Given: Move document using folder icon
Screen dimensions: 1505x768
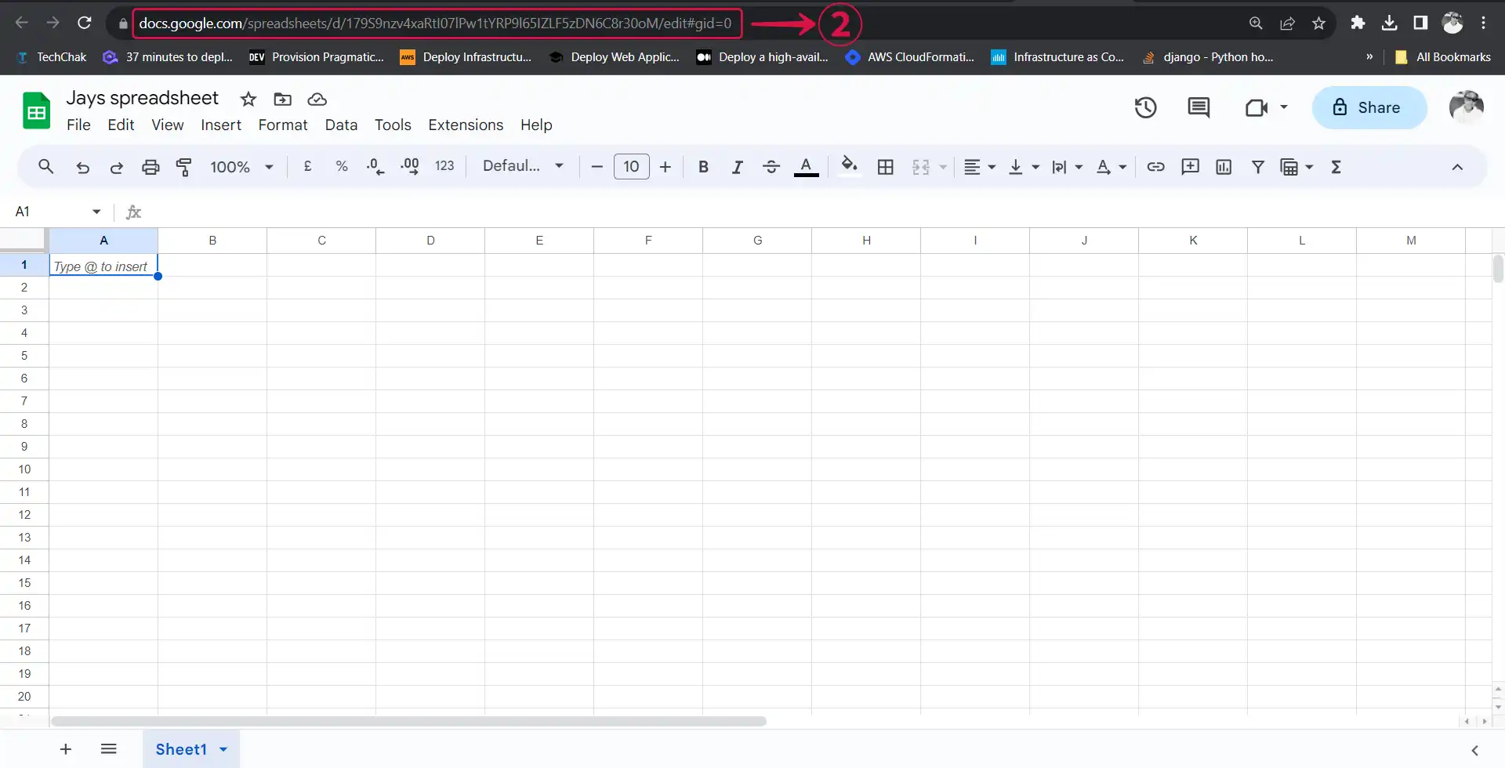Looking at the screenshot, I should tap(282, 99).
